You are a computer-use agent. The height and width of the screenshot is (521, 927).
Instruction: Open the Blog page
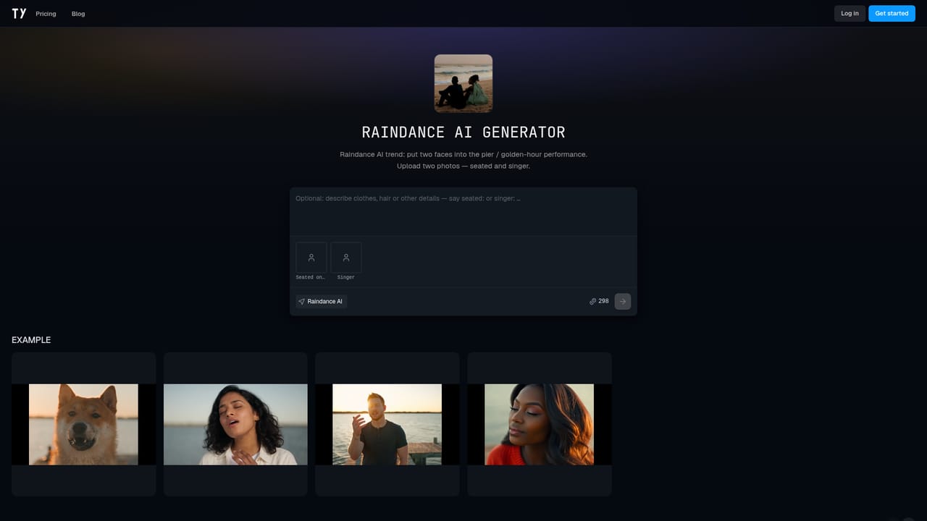click(x=78, y=14)
